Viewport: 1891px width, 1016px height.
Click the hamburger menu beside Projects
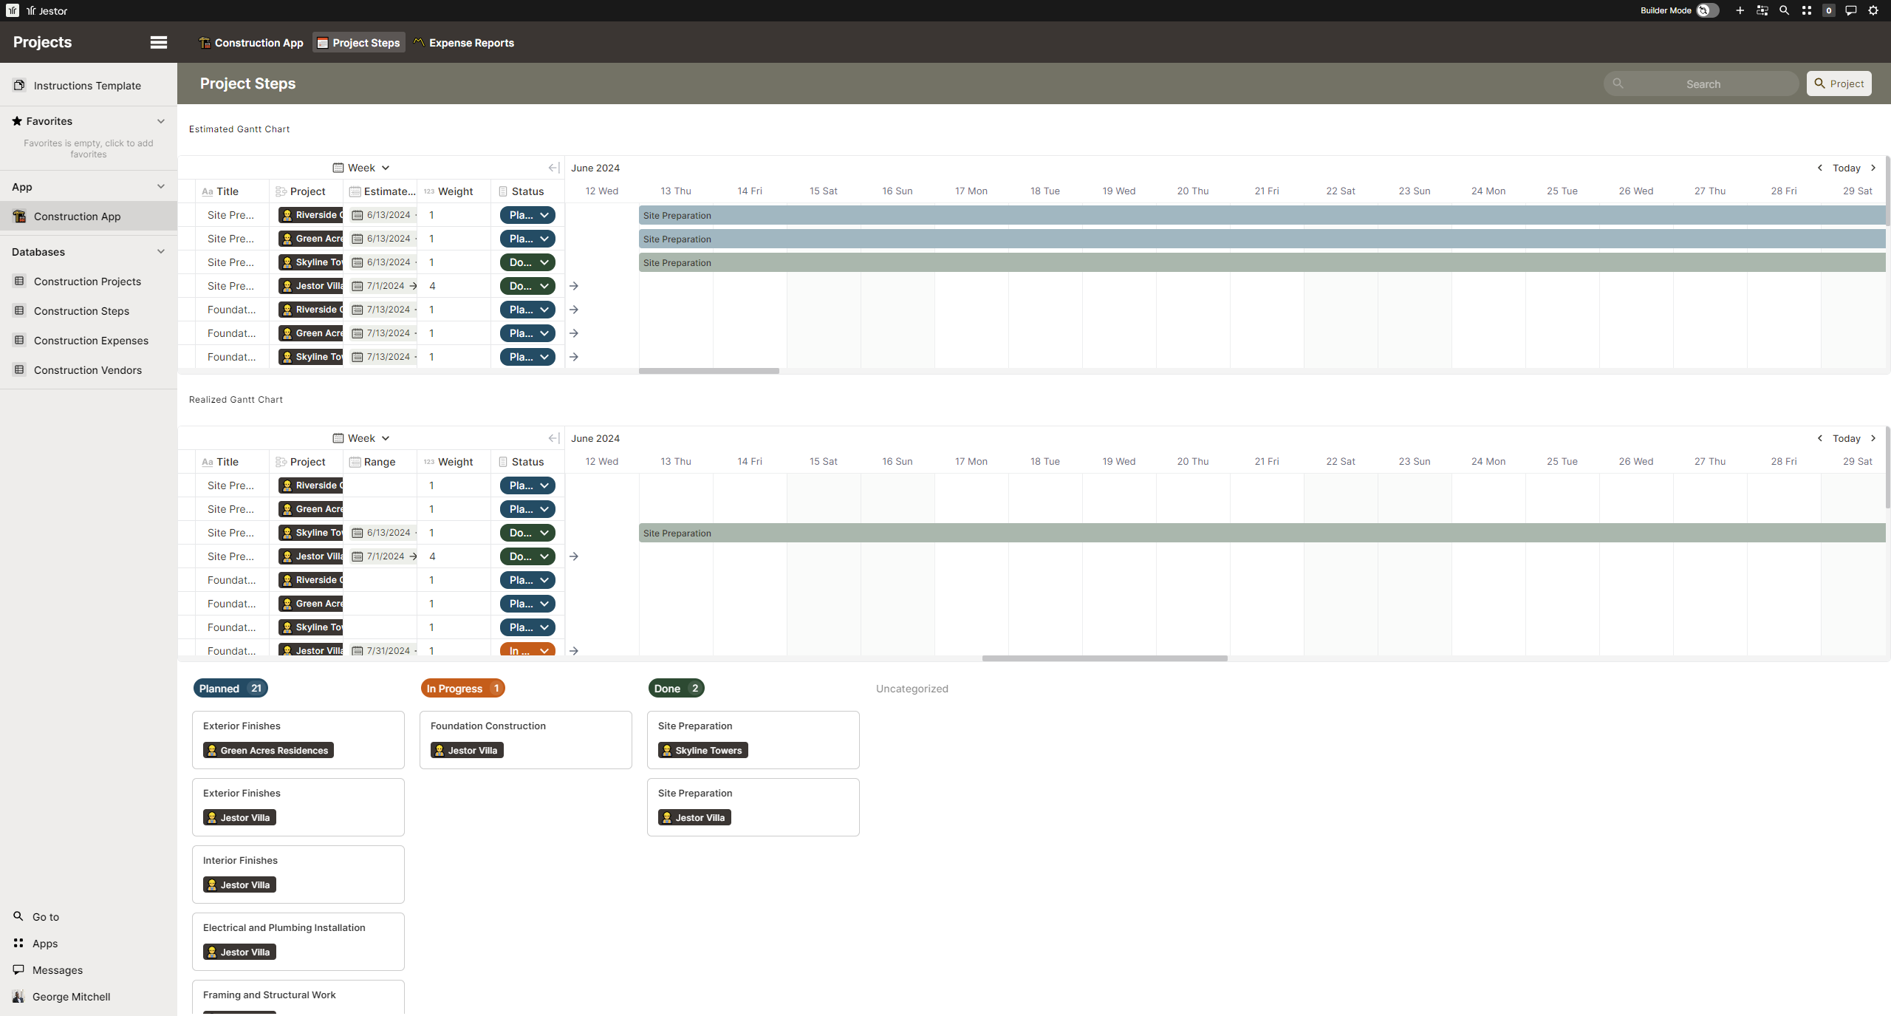[158, 42]
